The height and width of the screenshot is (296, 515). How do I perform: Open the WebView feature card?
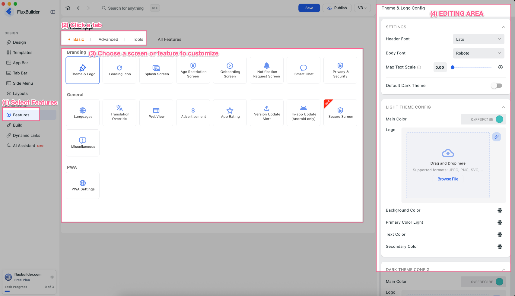[x=156, y=113]
